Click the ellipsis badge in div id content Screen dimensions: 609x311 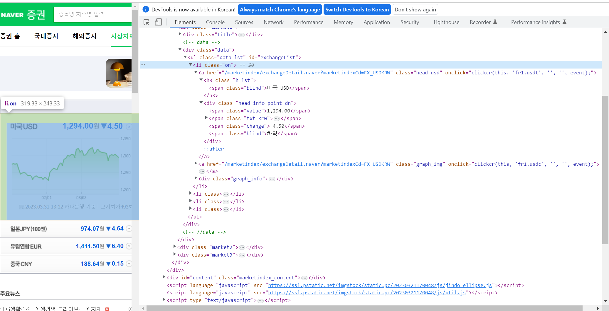coord(304,278)
